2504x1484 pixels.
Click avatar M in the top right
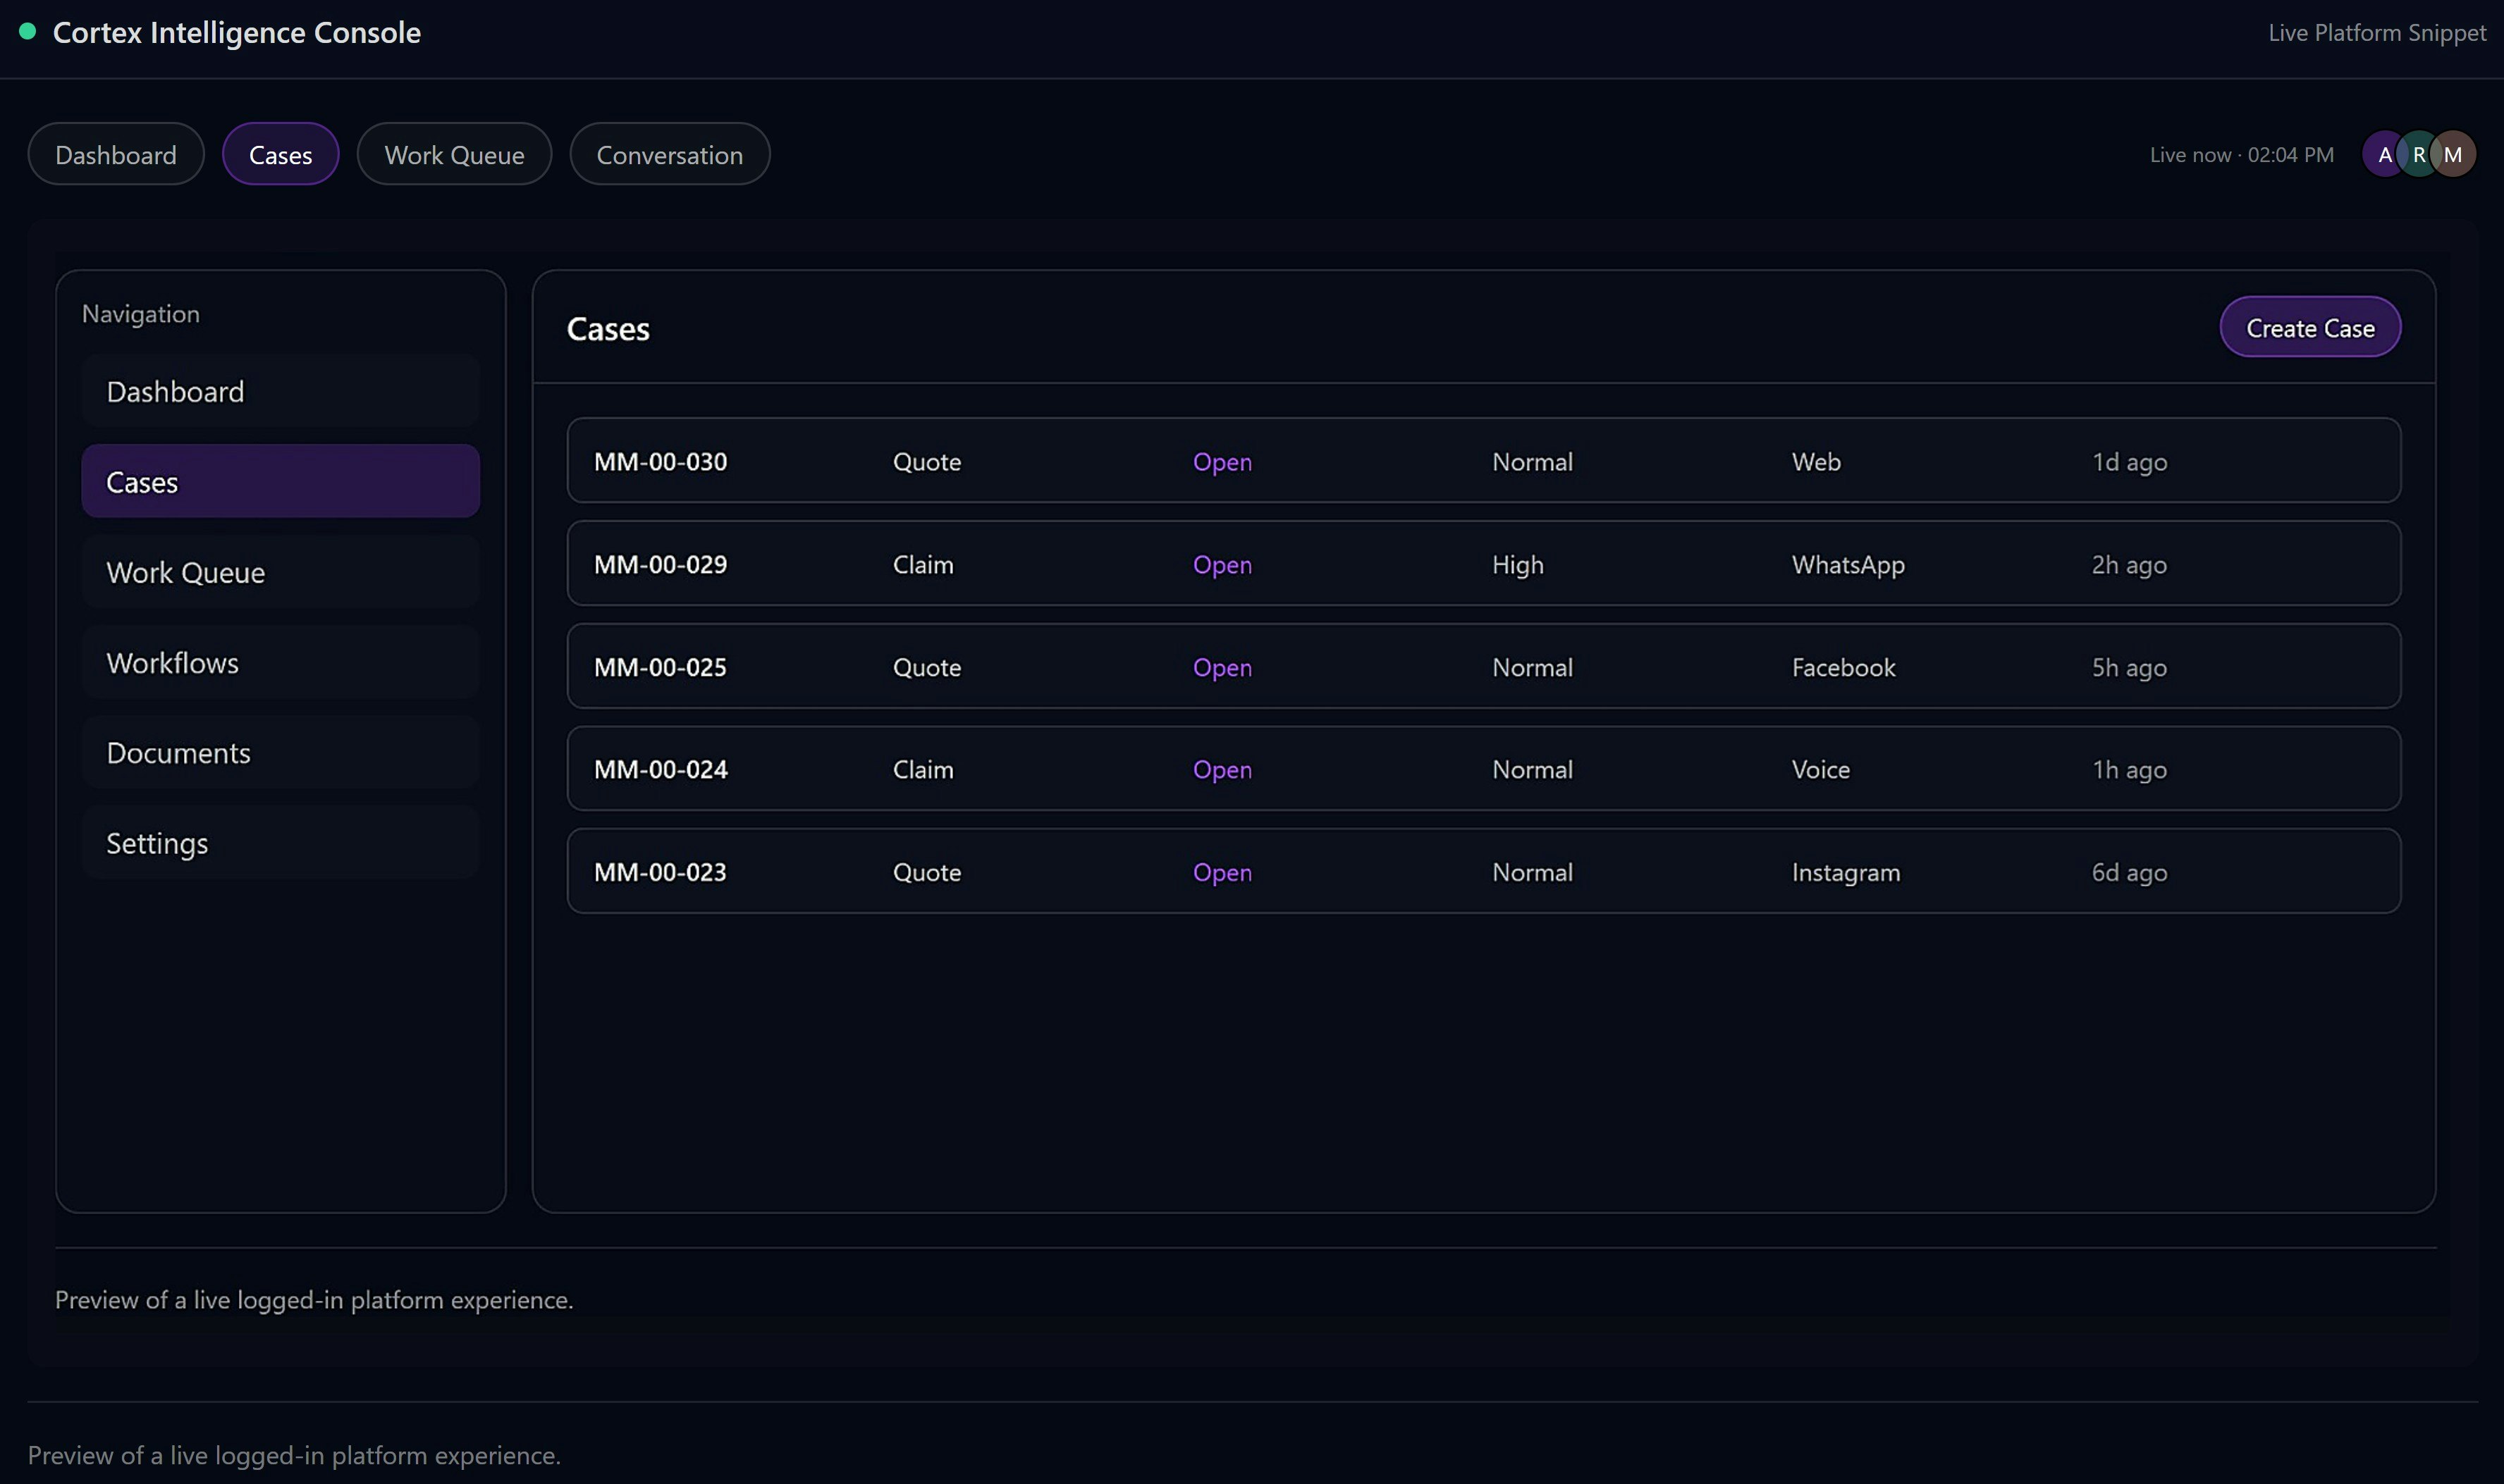(x=2453, y=153)
